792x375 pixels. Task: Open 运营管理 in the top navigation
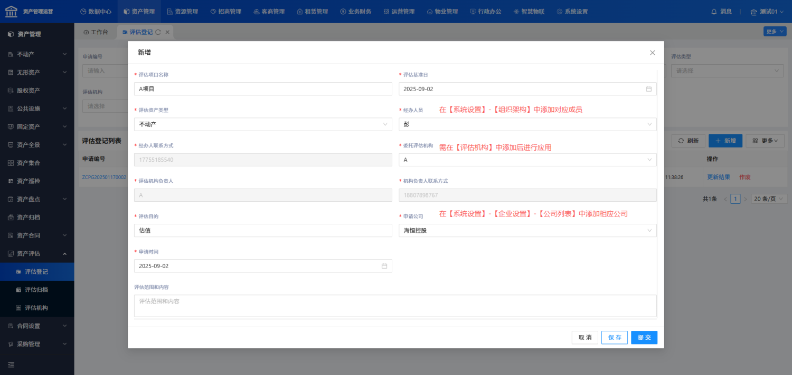[399, 11]
